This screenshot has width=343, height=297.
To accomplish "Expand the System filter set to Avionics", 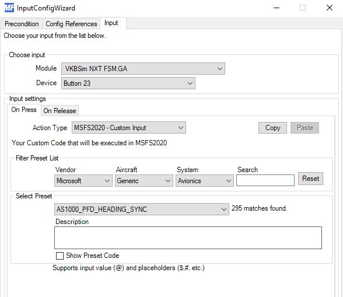I will 205,181.
